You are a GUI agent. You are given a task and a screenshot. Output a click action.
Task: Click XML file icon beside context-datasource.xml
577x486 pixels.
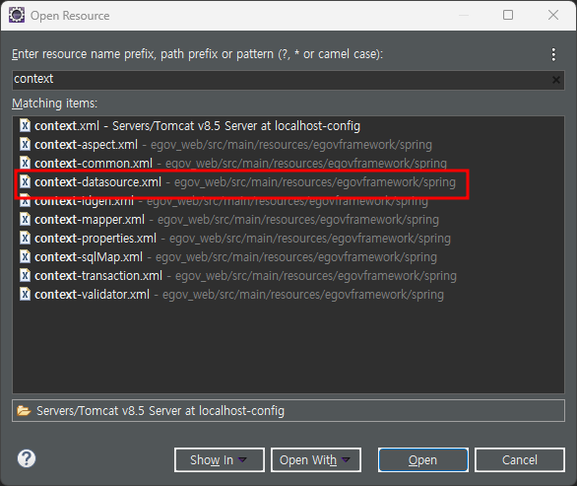25,182
